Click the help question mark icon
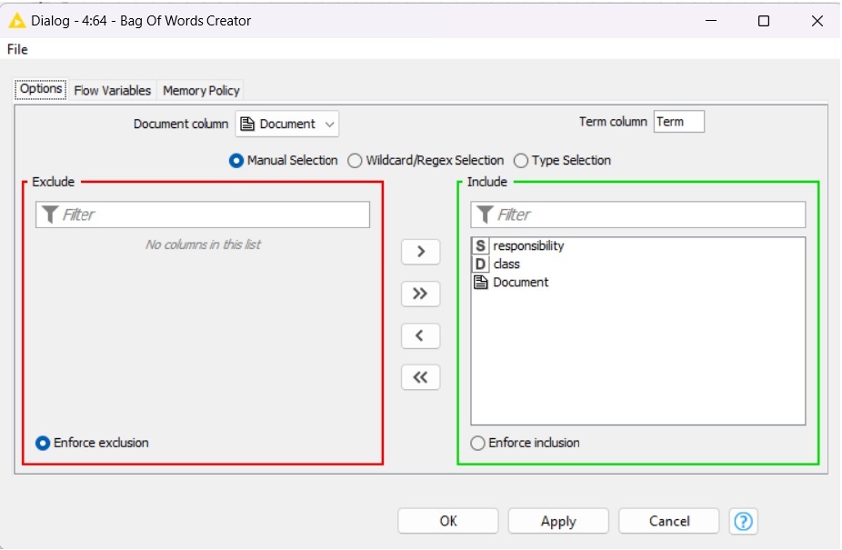Screen dimensions: 842x550 click(743, 521)
